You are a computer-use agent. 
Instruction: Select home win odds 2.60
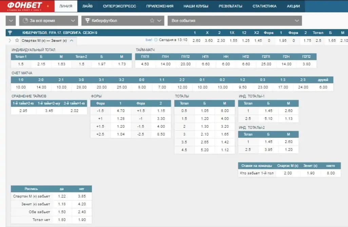point(196,41)
